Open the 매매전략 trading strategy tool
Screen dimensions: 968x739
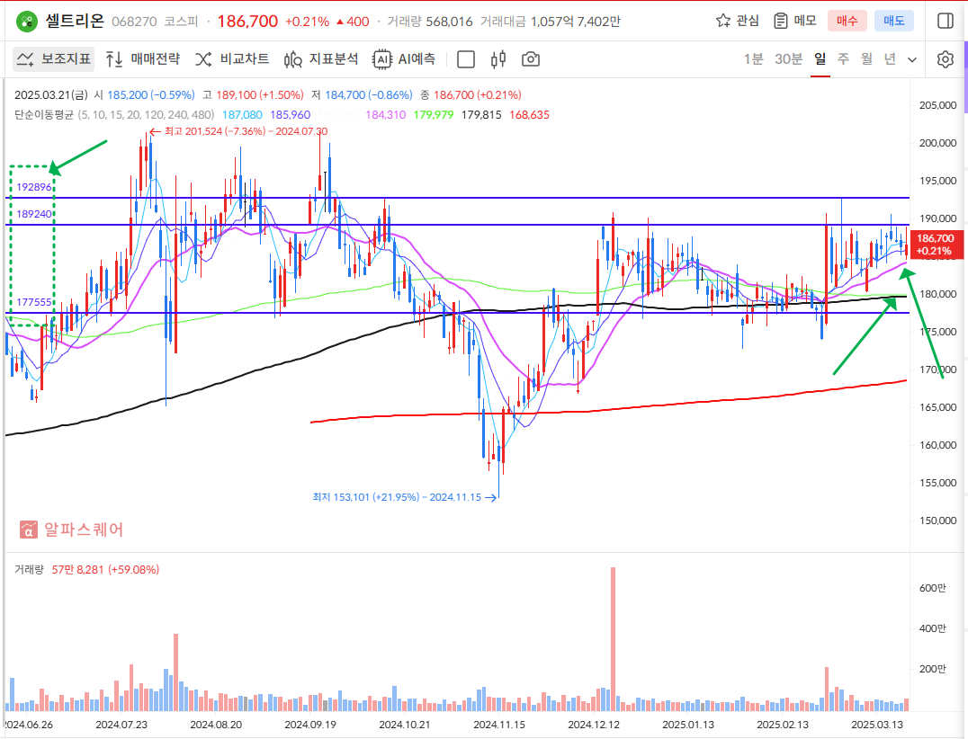(x=143, y=59)
